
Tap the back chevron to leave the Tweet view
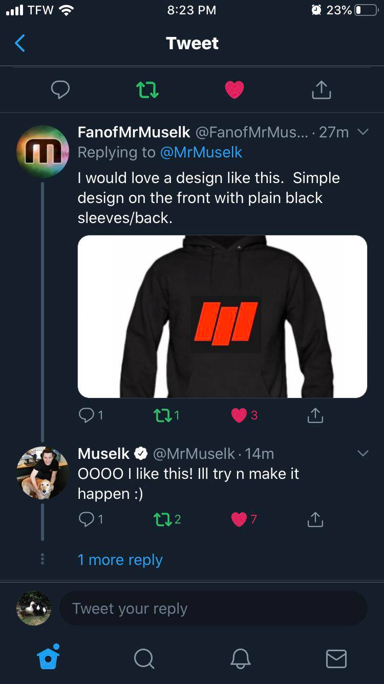pos(19,43)
